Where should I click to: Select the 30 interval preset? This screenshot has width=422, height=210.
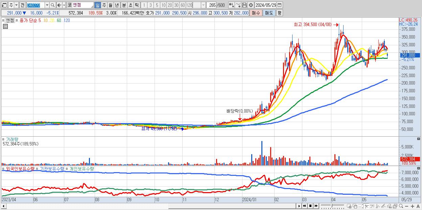(x=176, y=5)
